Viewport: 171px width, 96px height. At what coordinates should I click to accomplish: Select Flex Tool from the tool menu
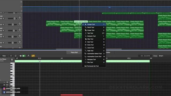coord(94,62)
